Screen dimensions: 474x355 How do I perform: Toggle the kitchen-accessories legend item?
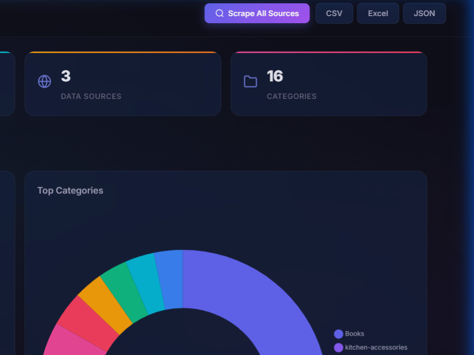click(371, 347)
